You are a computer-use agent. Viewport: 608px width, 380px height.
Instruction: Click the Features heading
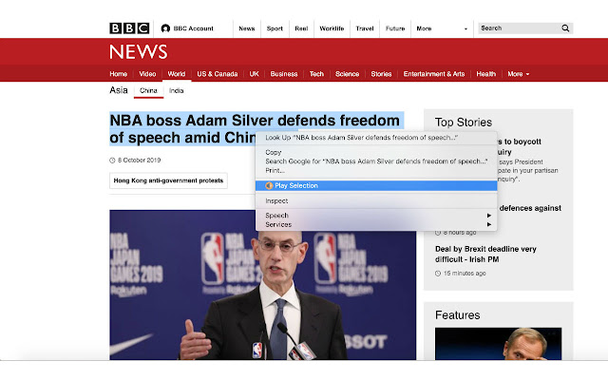pyautogui.click(x=458, y=315)
